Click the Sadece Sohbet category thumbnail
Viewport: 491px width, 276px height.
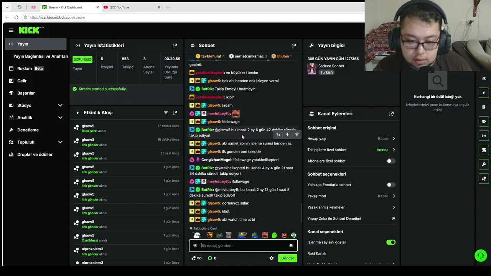312,69
